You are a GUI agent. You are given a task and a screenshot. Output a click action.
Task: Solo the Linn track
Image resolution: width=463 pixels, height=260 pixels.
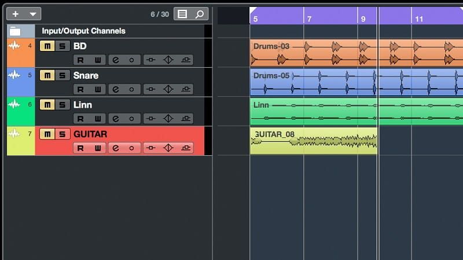click(61, 105)
